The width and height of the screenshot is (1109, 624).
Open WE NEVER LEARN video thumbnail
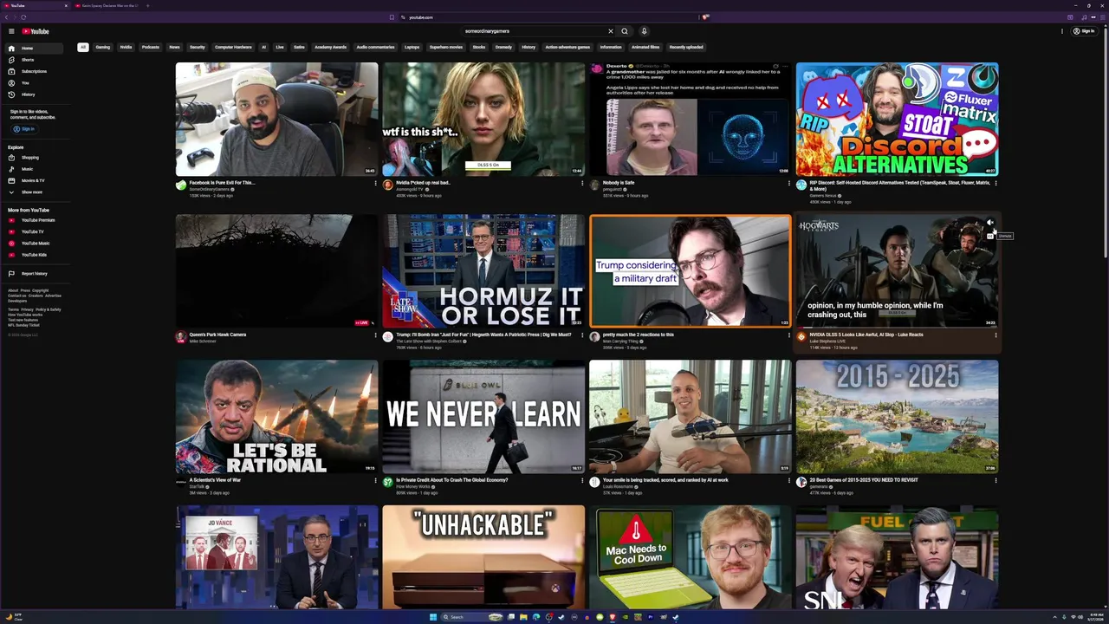click(483, 417)
